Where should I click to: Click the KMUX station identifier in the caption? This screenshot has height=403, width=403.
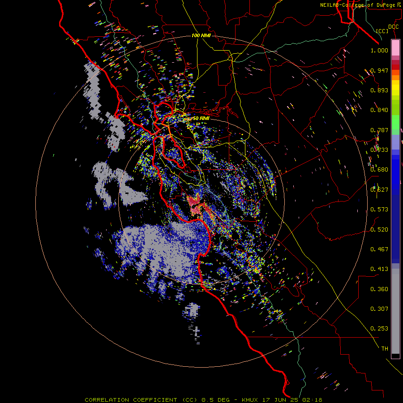click(250, 400)
